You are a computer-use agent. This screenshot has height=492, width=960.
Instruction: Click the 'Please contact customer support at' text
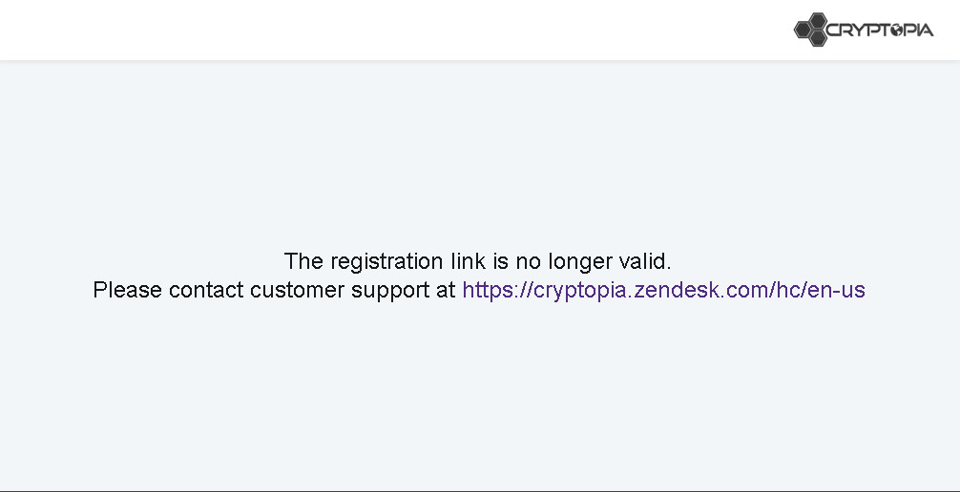tap(274, 290)
